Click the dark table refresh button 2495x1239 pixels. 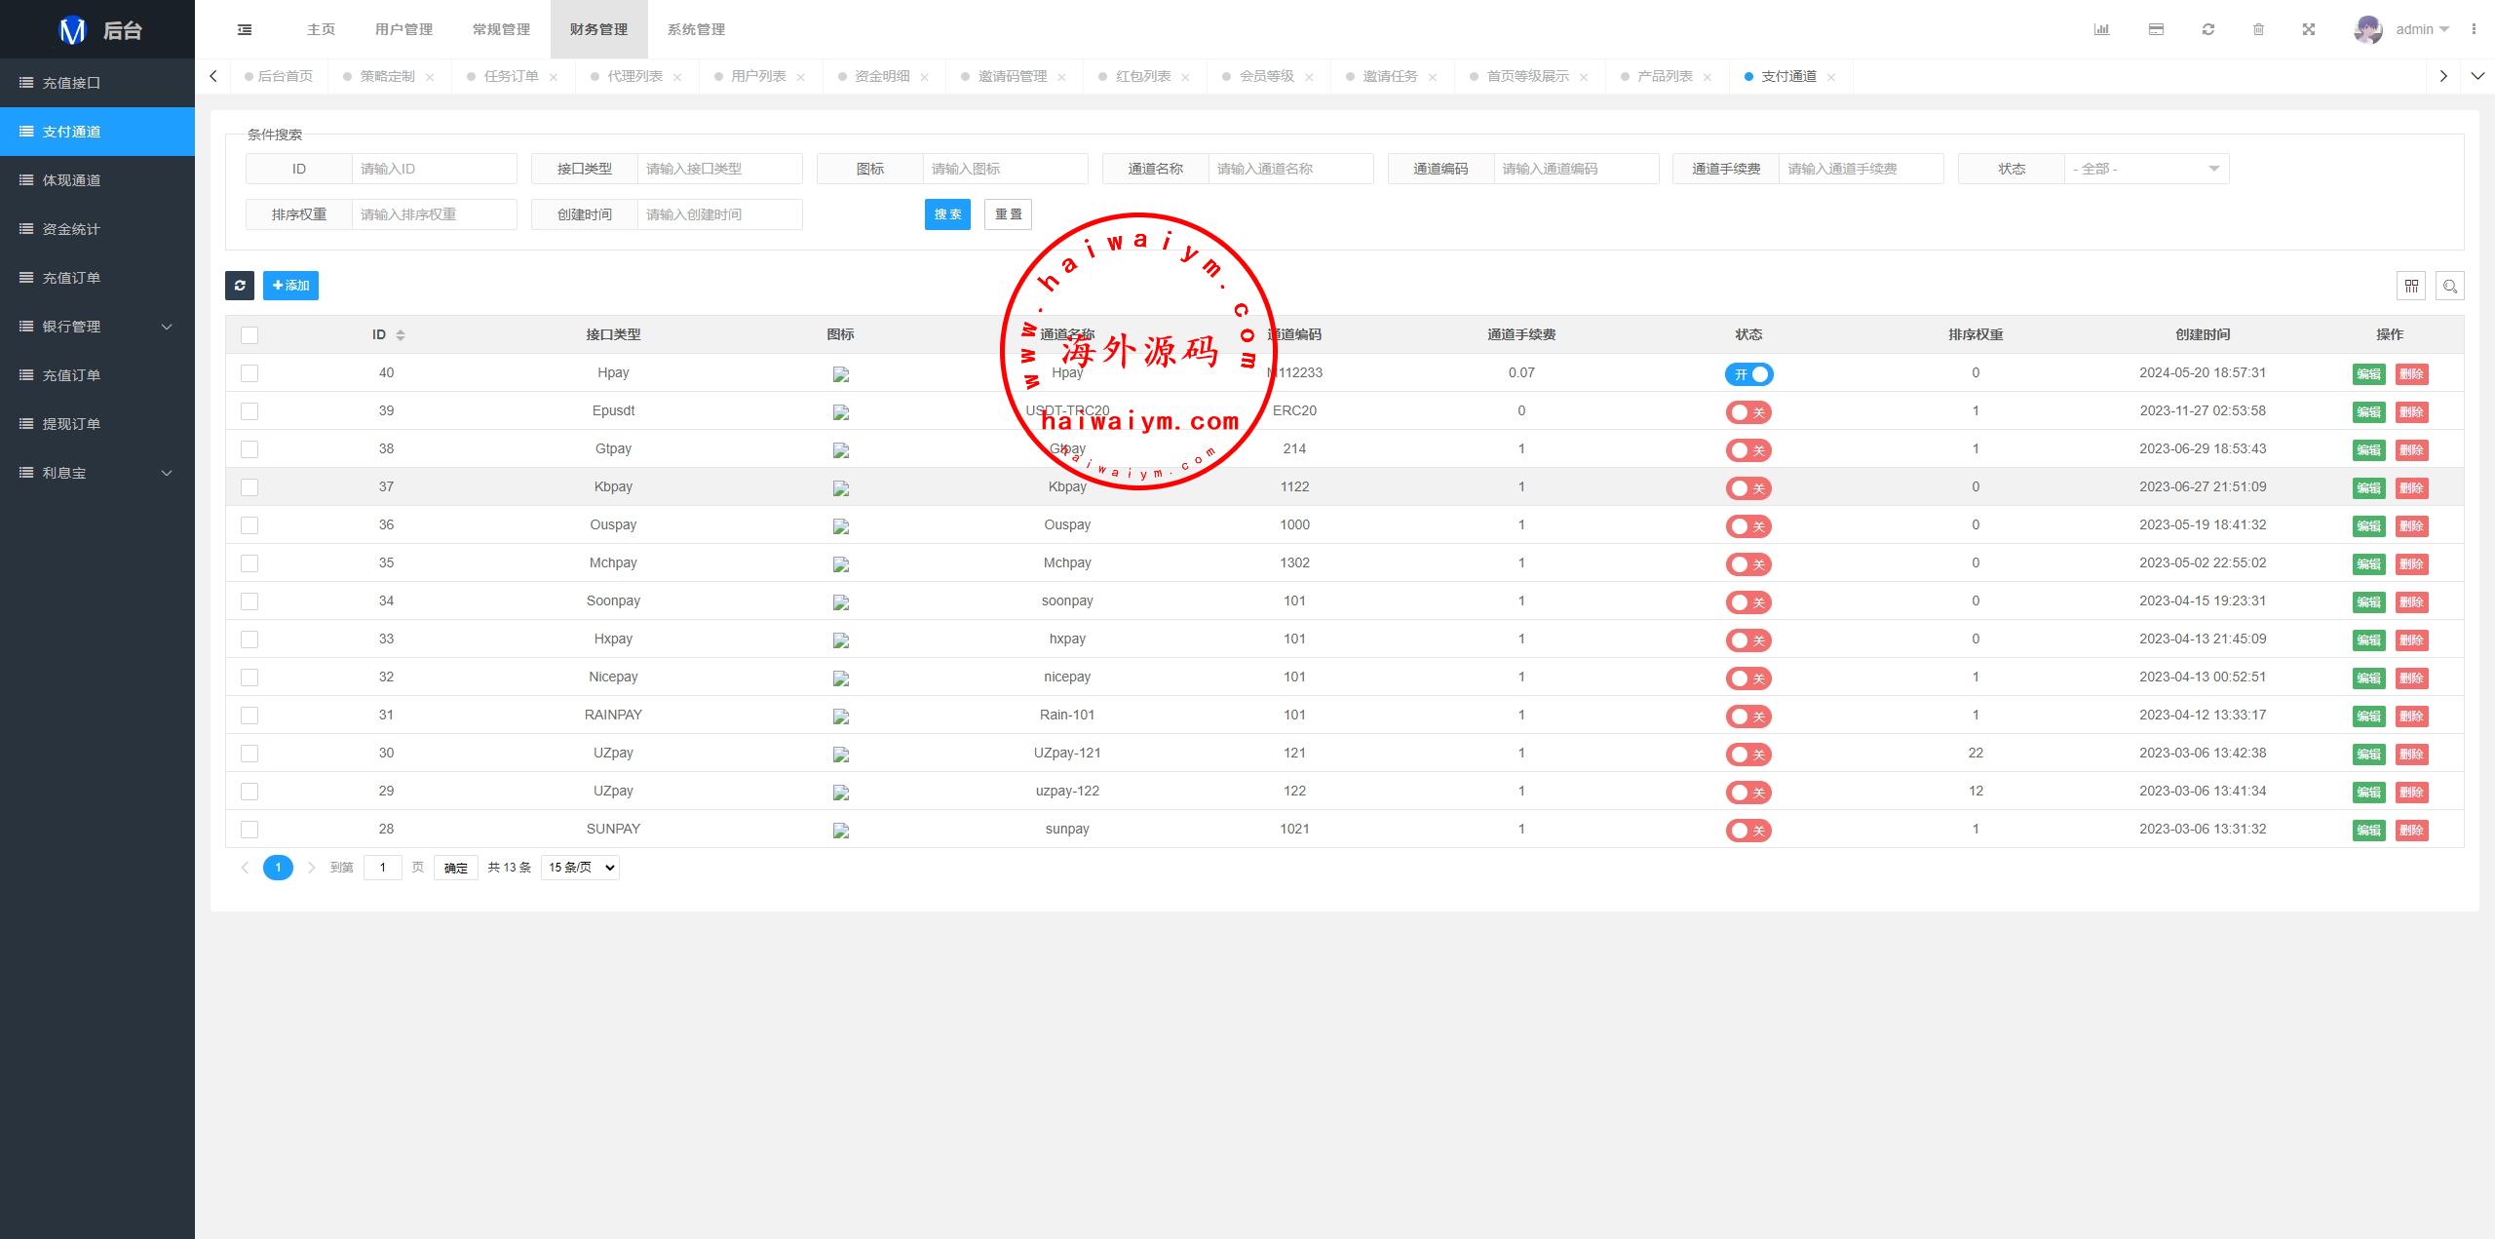pyautogui.click(x=240, y=286)
